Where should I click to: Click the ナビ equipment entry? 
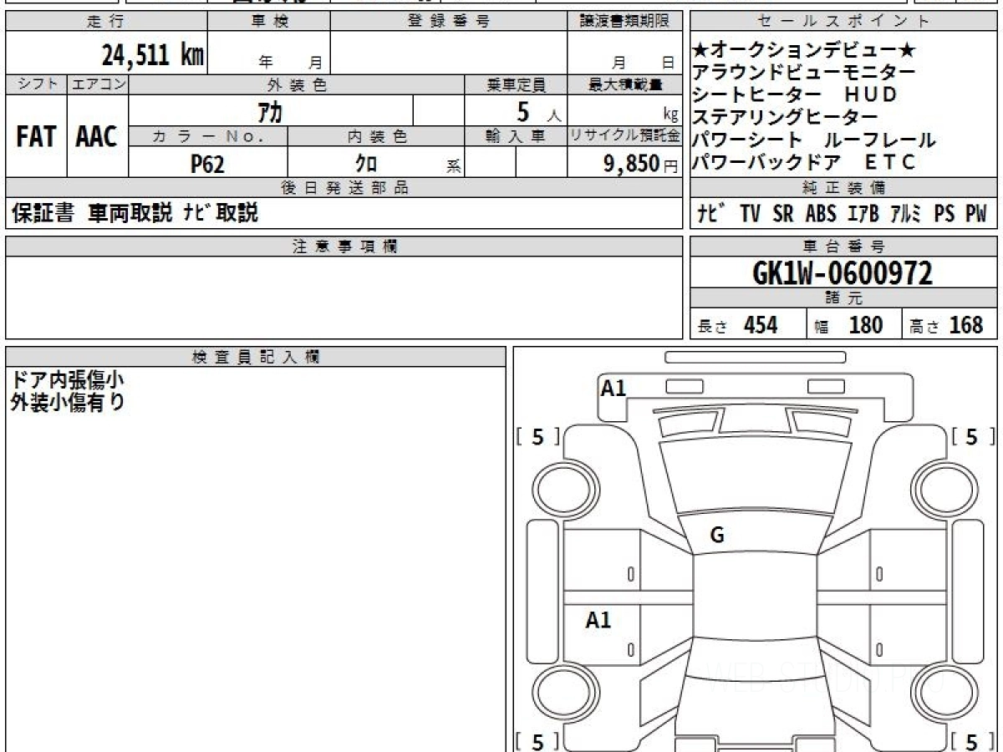710,214
